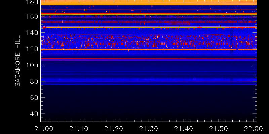Click the 180 frequency axis label
269x134 pixels.
point(32,2)
